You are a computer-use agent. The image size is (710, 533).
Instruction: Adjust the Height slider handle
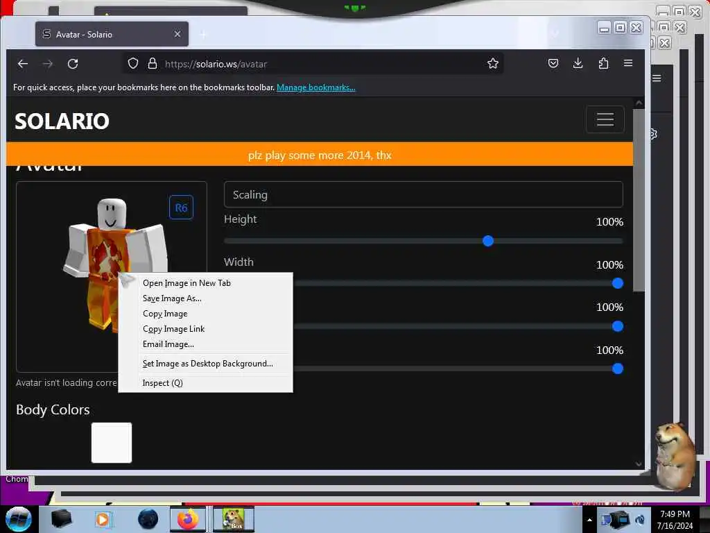(487, 241)
